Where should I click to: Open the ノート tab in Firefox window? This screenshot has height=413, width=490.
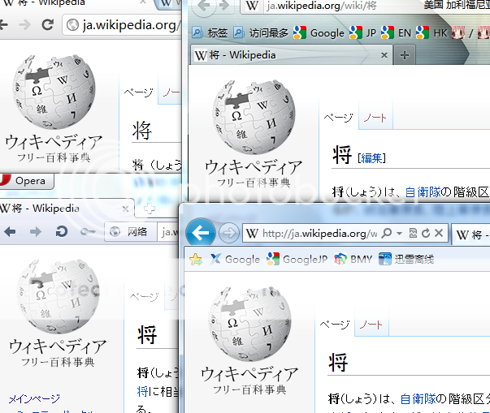(375, 118)
